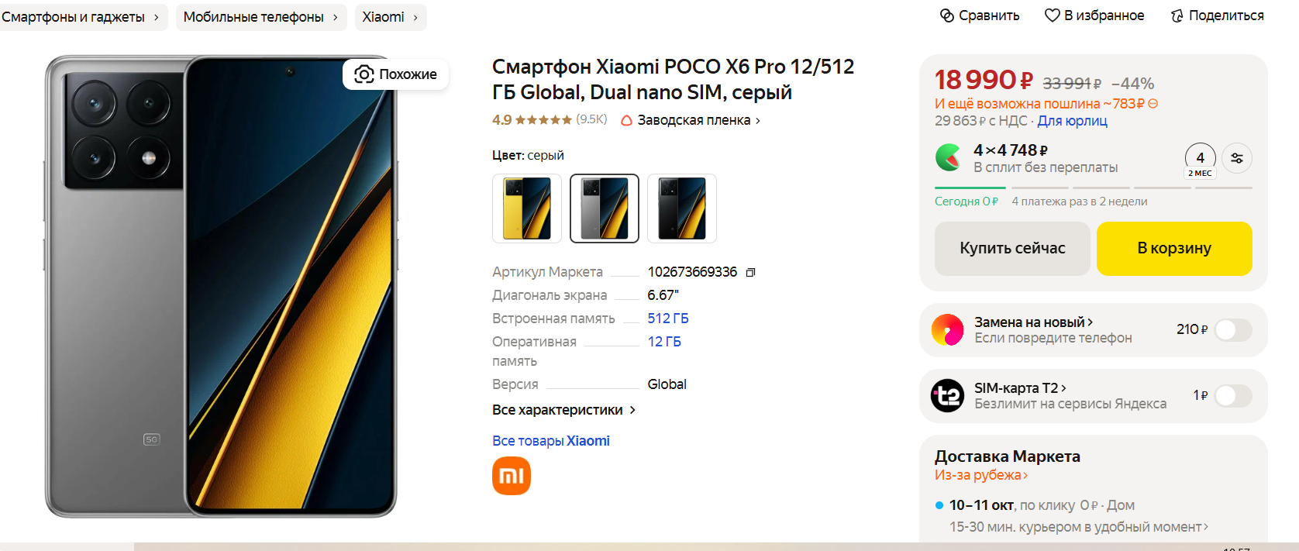
Task: Choose the yellow color variant
Action: pyautogui.click(x=527, y=208)
